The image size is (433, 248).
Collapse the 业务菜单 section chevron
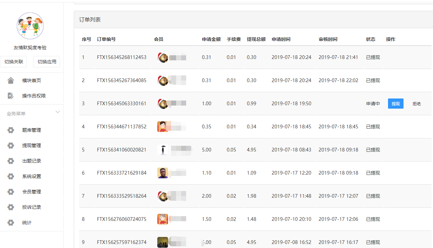tap(58, 112)
